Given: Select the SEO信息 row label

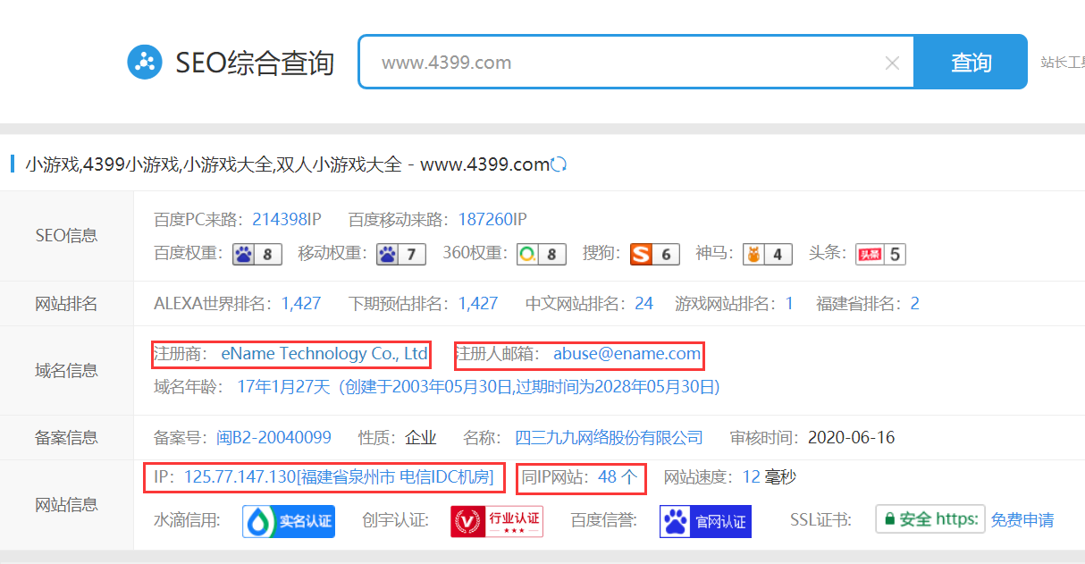Looking at the screenshot, I should coord(66,236).
